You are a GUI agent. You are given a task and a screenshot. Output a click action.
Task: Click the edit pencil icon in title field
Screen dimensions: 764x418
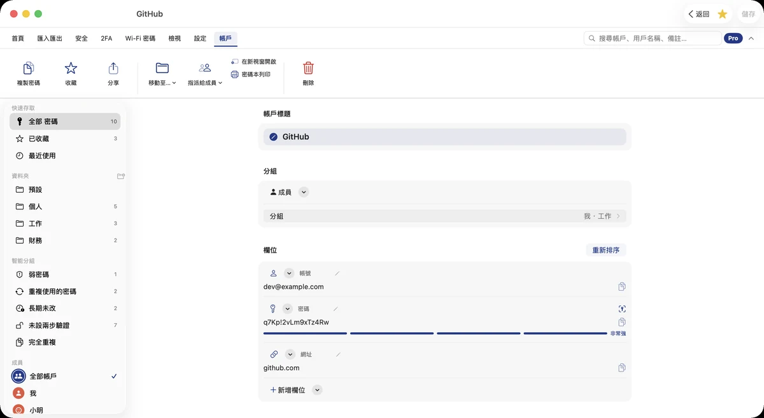tap(274, 137)
